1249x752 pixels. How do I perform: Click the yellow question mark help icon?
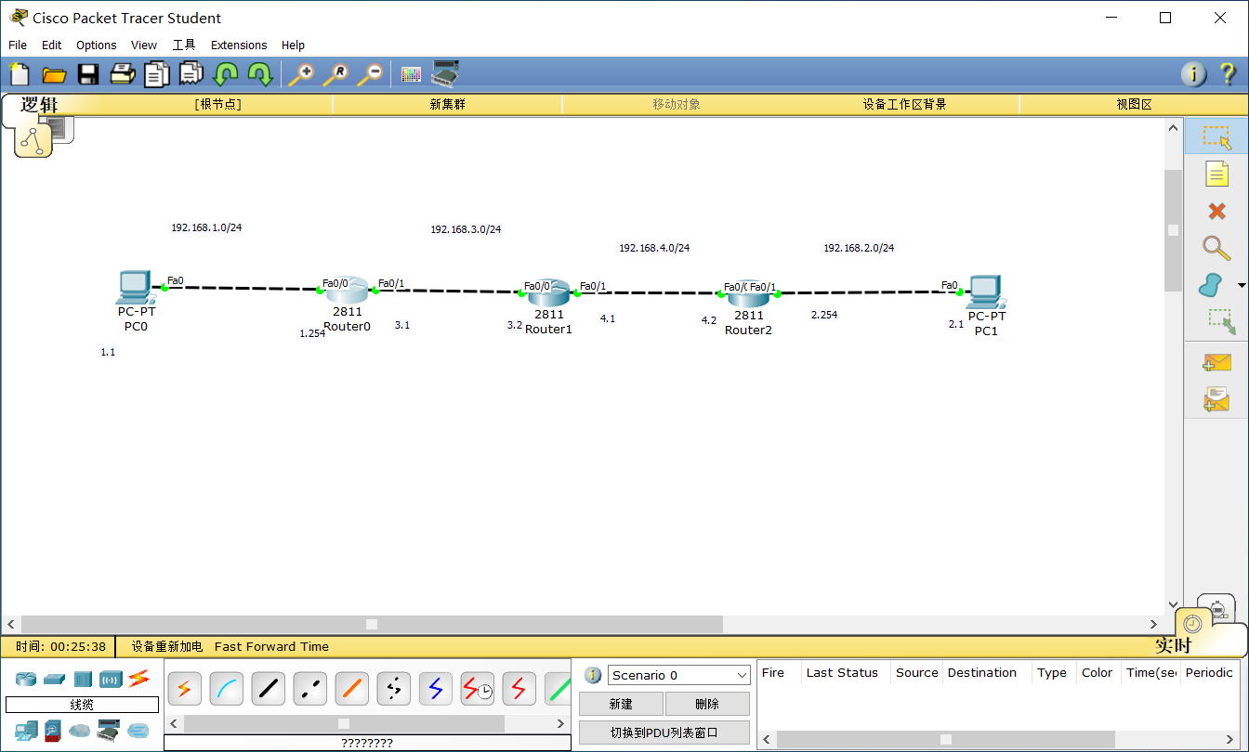(1228, 74)
